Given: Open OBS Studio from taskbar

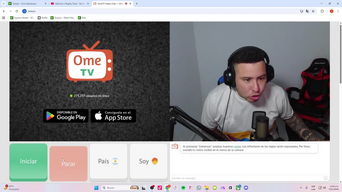Looking at the screenshot, I should (x=152, y=188).
